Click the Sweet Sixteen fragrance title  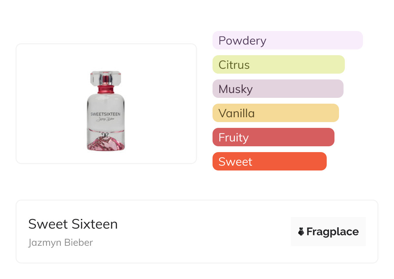[x=73, y=224]
